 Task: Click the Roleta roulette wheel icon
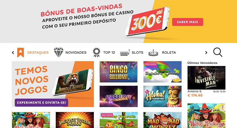(153, 53)
